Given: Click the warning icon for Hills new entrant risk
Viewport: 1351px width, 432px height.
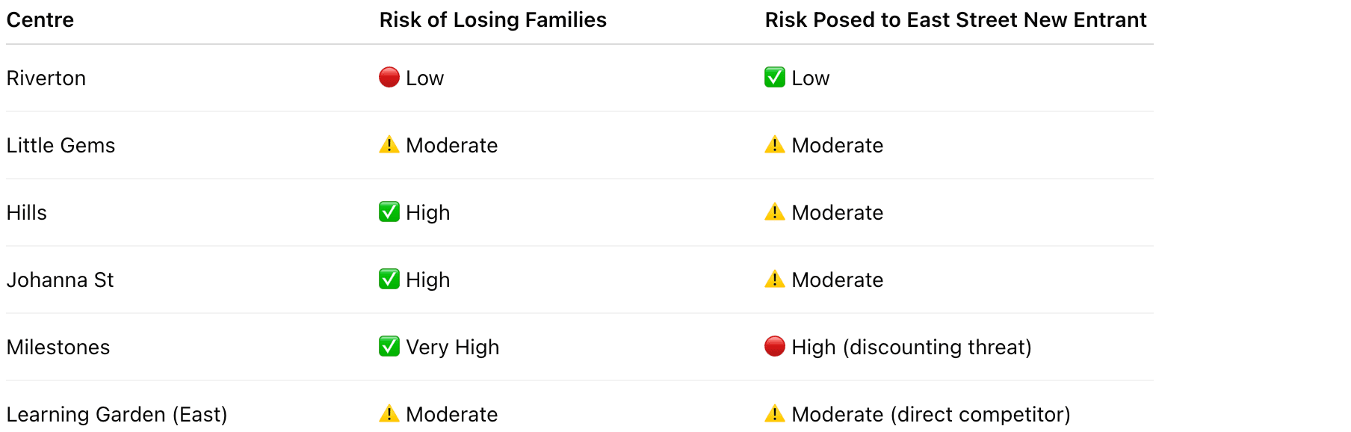Looking at the screenshot, I should click(774, 212).
